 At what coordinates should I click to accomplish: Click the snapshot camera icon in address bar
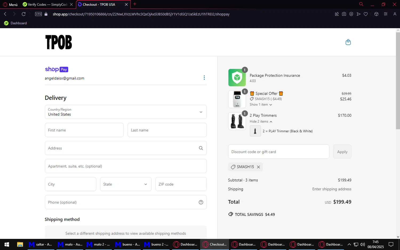(344, 14)
